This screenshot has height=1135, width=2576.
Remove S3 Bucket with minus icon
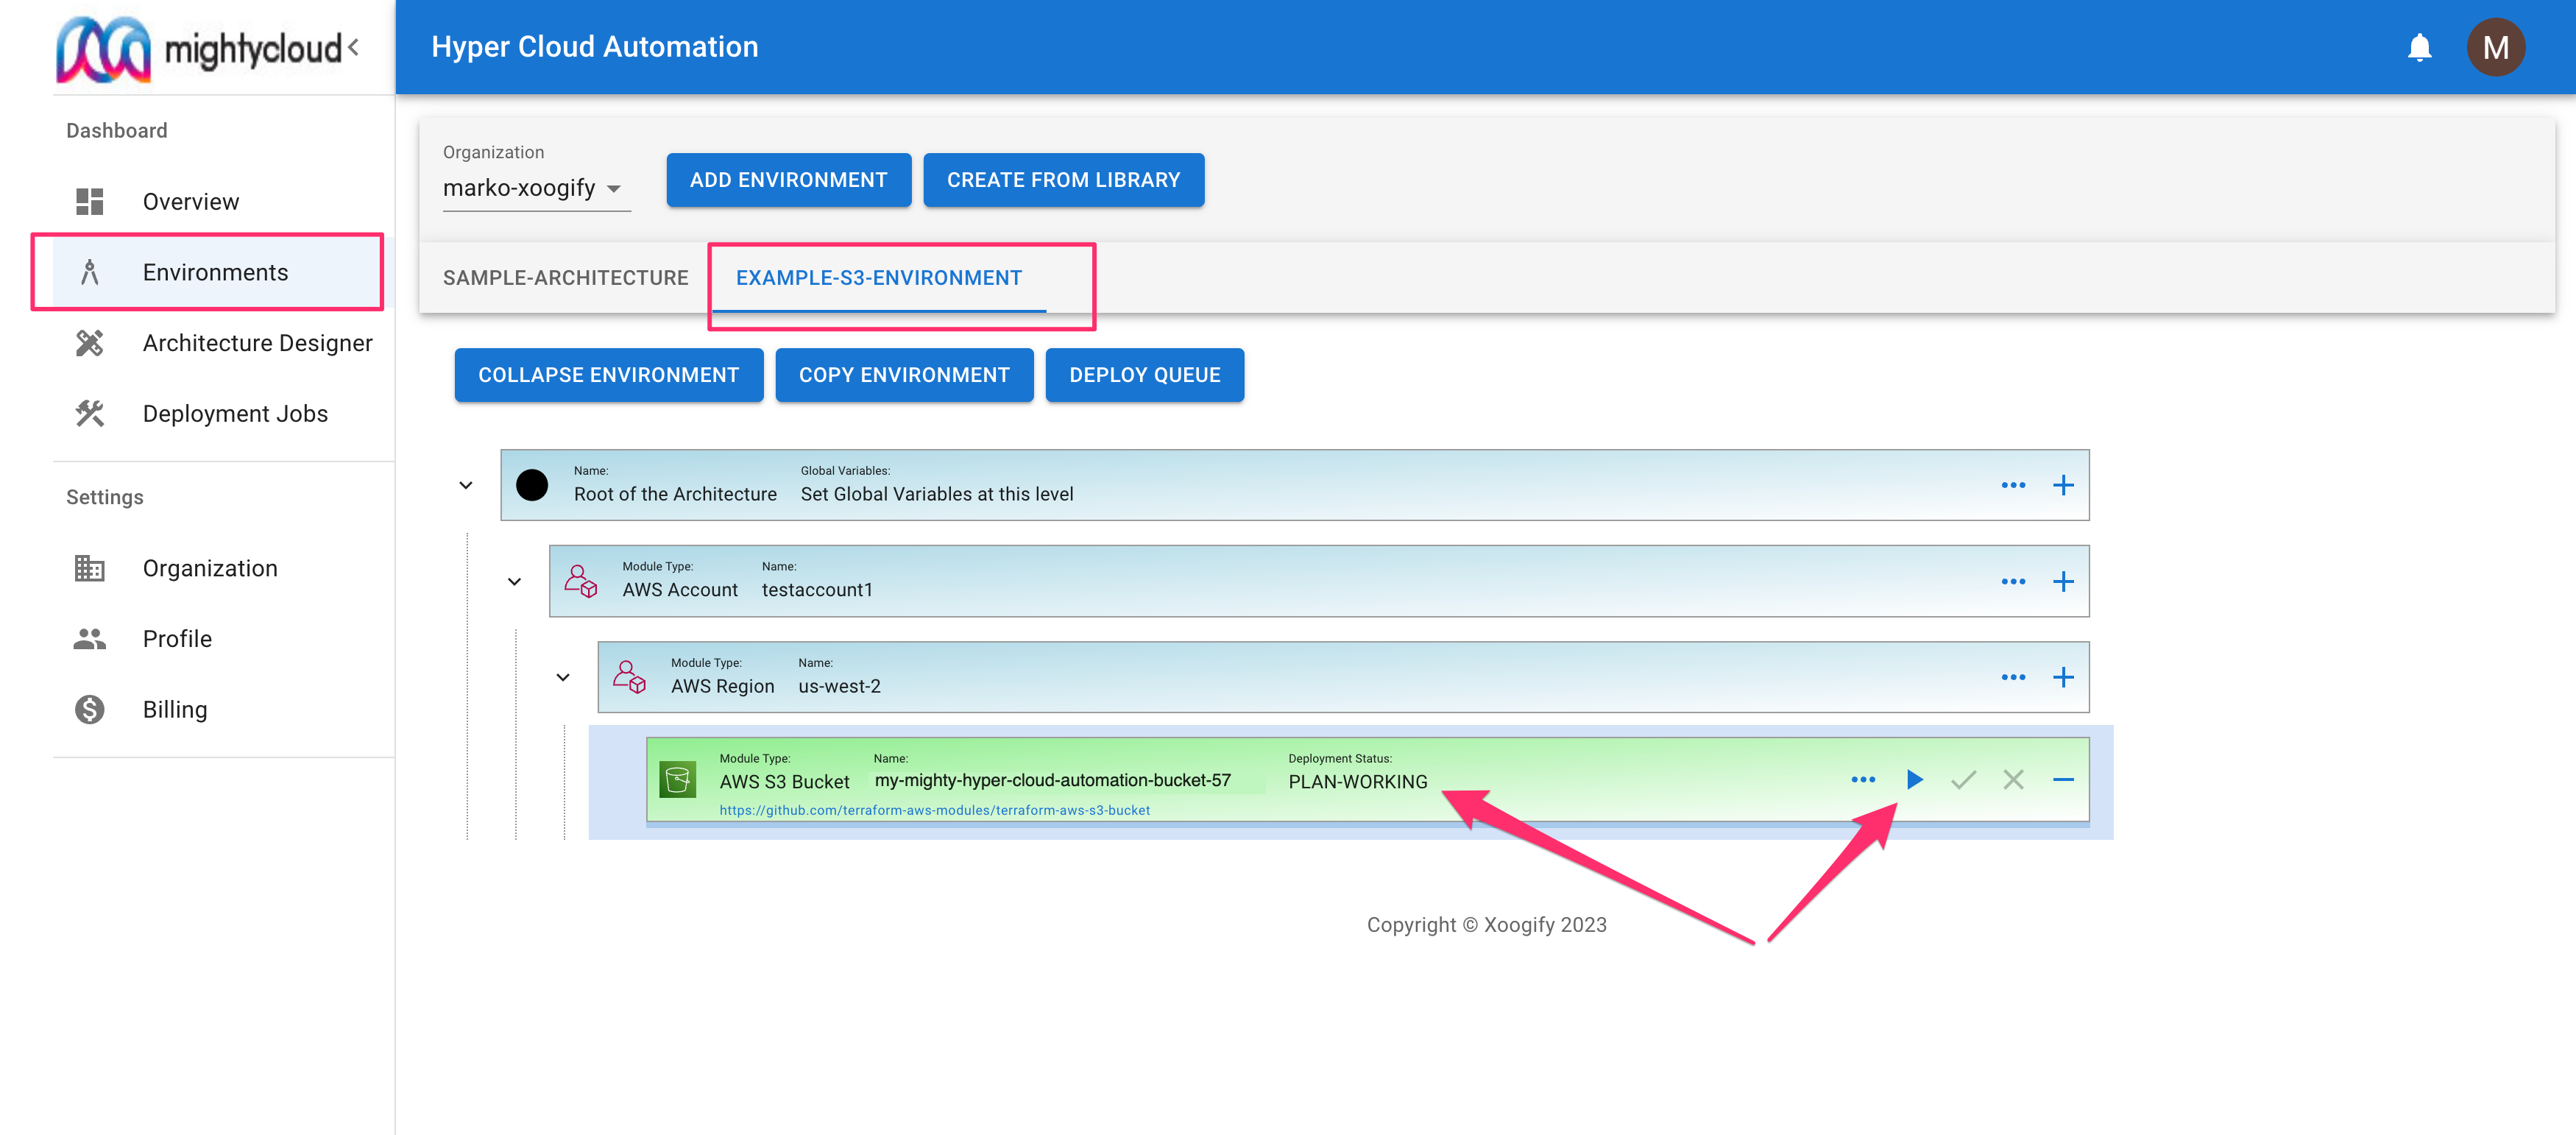(2062, 780)
